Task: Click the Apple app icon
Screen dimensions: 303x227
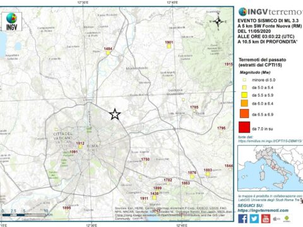Action: coord(276,219)
